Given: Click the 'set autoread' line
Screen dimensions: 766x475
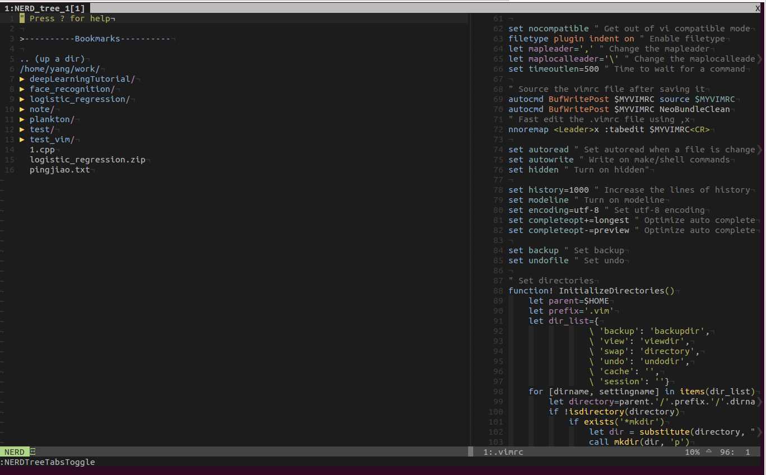Looking at the screenshot, I should click(632, 150).
